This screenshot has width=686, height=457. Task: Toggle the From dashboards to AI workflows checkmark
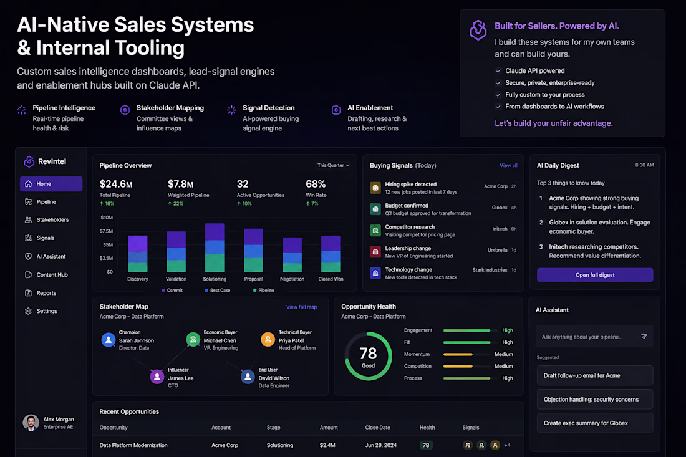click(498, 106)
